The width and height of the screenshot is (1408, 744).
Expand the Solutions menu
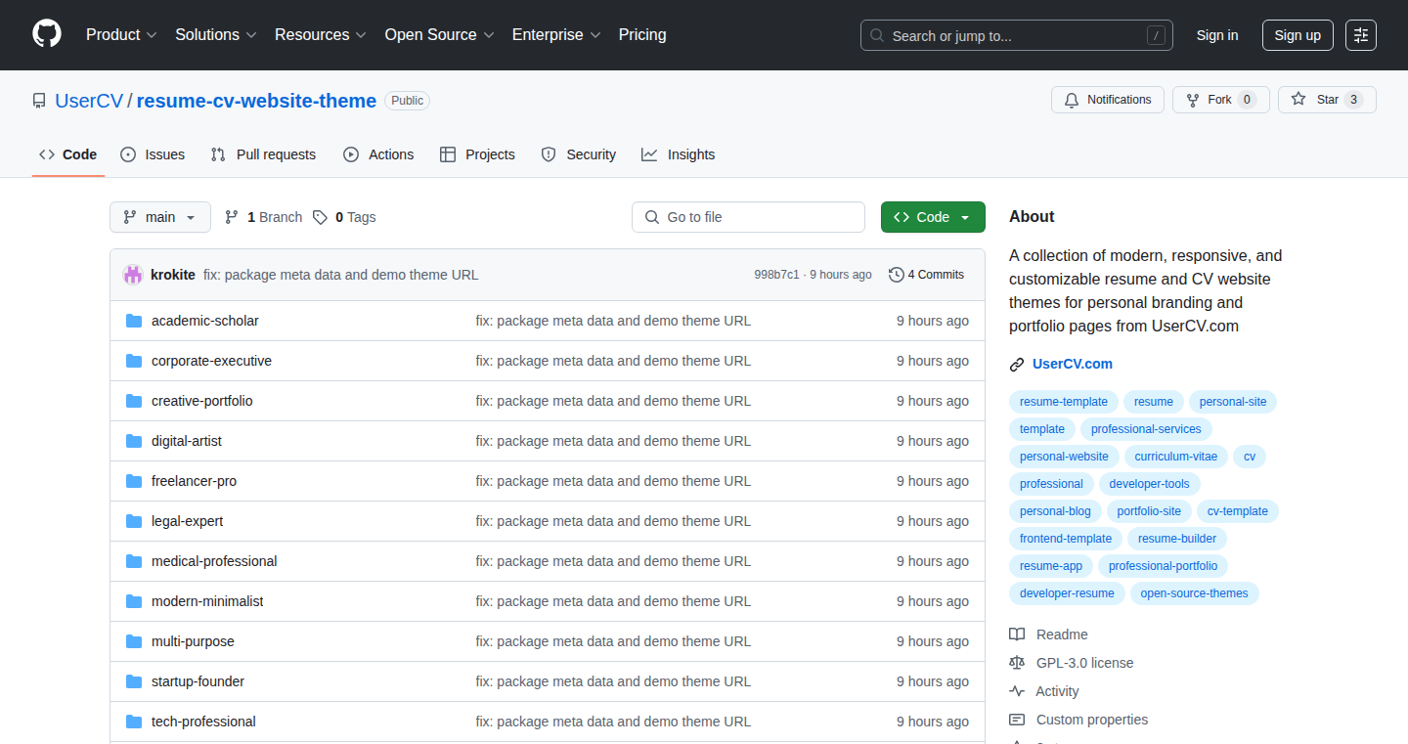(x=216, y=35)
